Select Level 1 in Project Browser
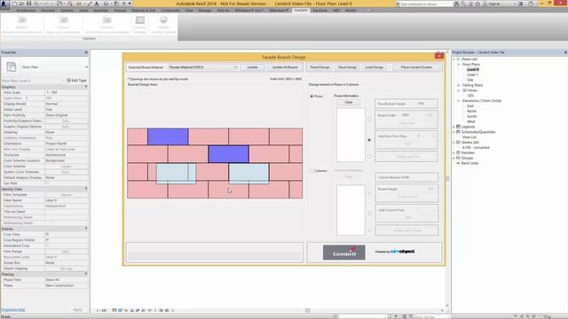Screen dimensions: 568x319 coord(472,74)
